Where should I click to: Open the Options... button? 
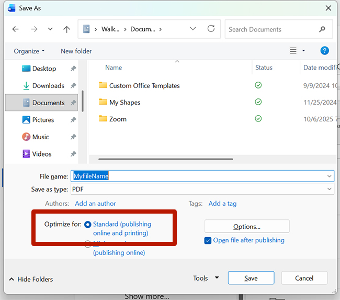click(247, 226)
